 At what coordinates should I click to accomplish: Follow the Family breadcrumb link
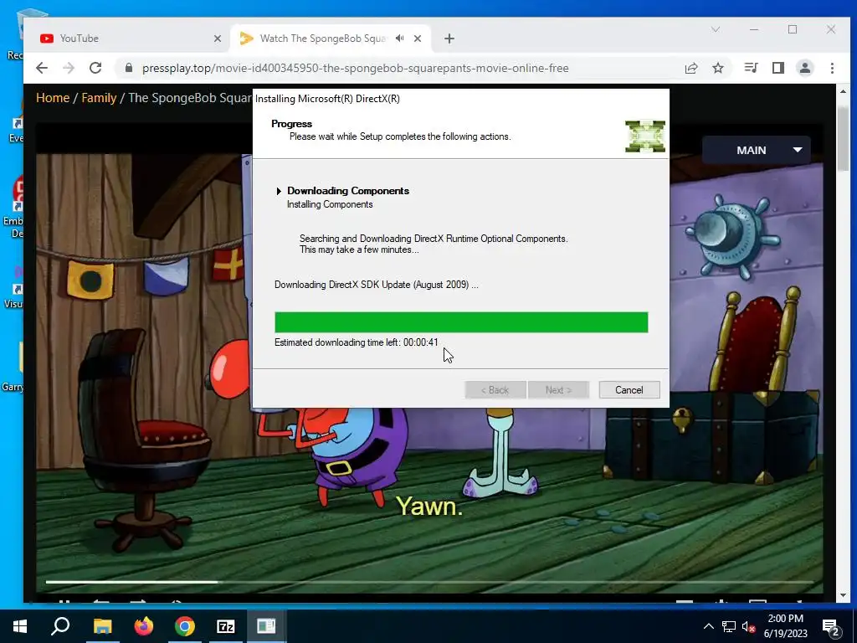(x=99, y=98)
